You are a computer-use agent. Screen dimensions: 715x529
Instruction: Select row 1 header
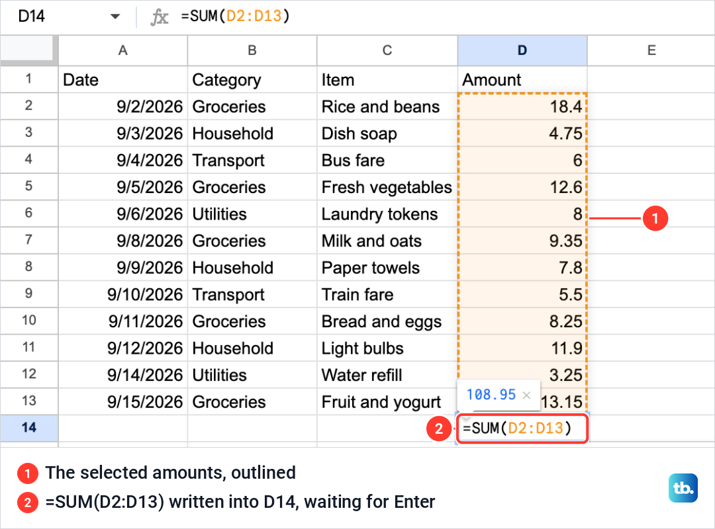pyautogui.click(x=28, y=79)
